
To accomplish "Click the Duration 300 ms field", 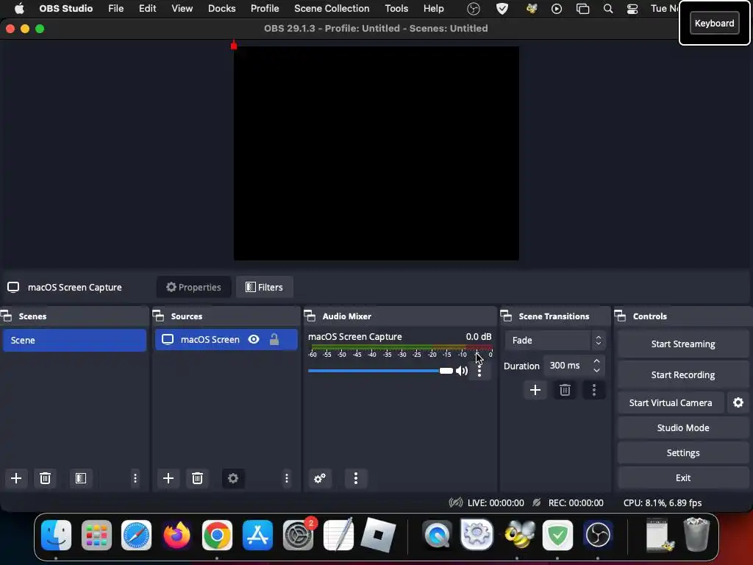I will (x=574, y=366).
